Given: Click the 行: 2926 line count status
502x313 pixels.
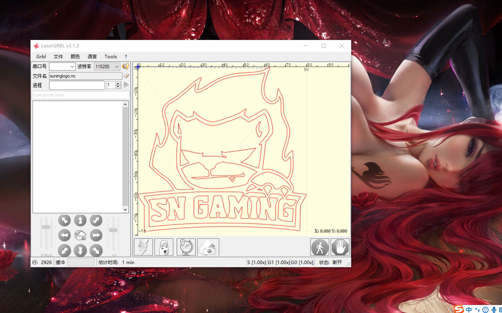Looking at the screenshot, I should click(x=42, y=263).
